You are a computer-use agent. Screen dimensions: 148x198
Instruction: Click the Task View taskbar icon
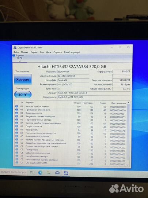point(31,172)
